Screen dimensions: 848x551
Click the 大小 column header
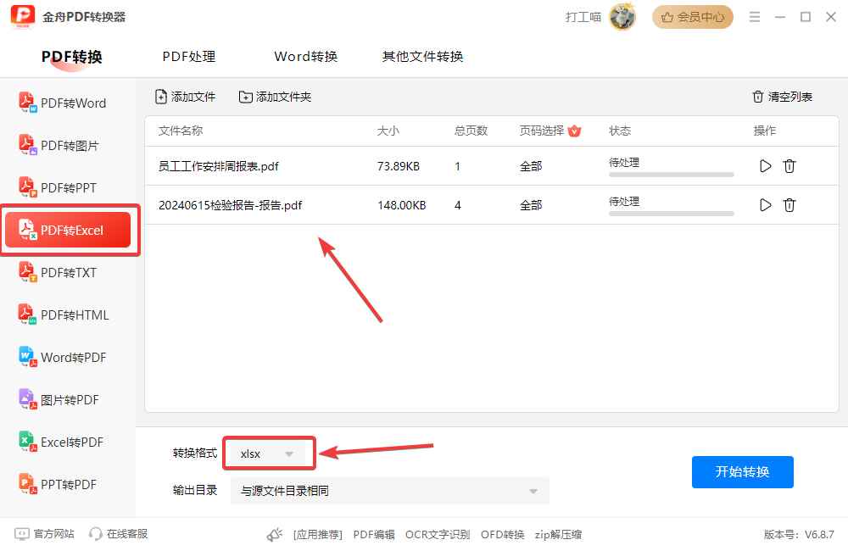coord(388,131)
